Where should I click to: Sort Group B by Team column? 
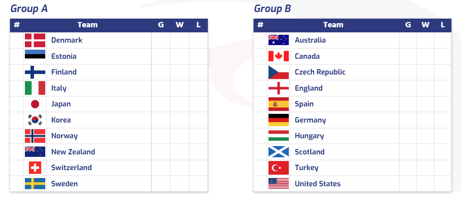coord(333,25)
